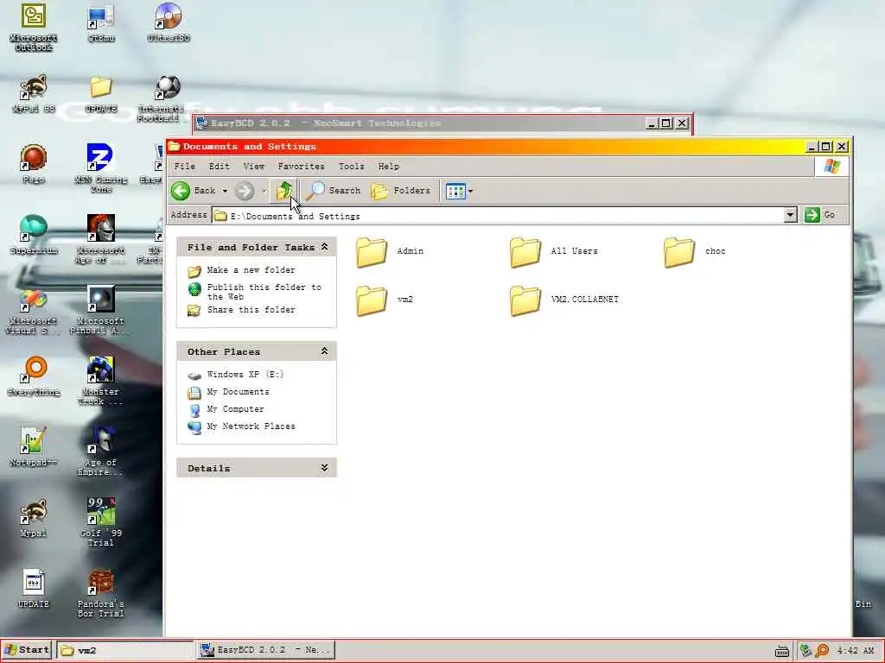Screen dimensions: 885x663
Task: Select the Microsoft Pinball Arcade shortcut
Action: click(x=101, y=311)
